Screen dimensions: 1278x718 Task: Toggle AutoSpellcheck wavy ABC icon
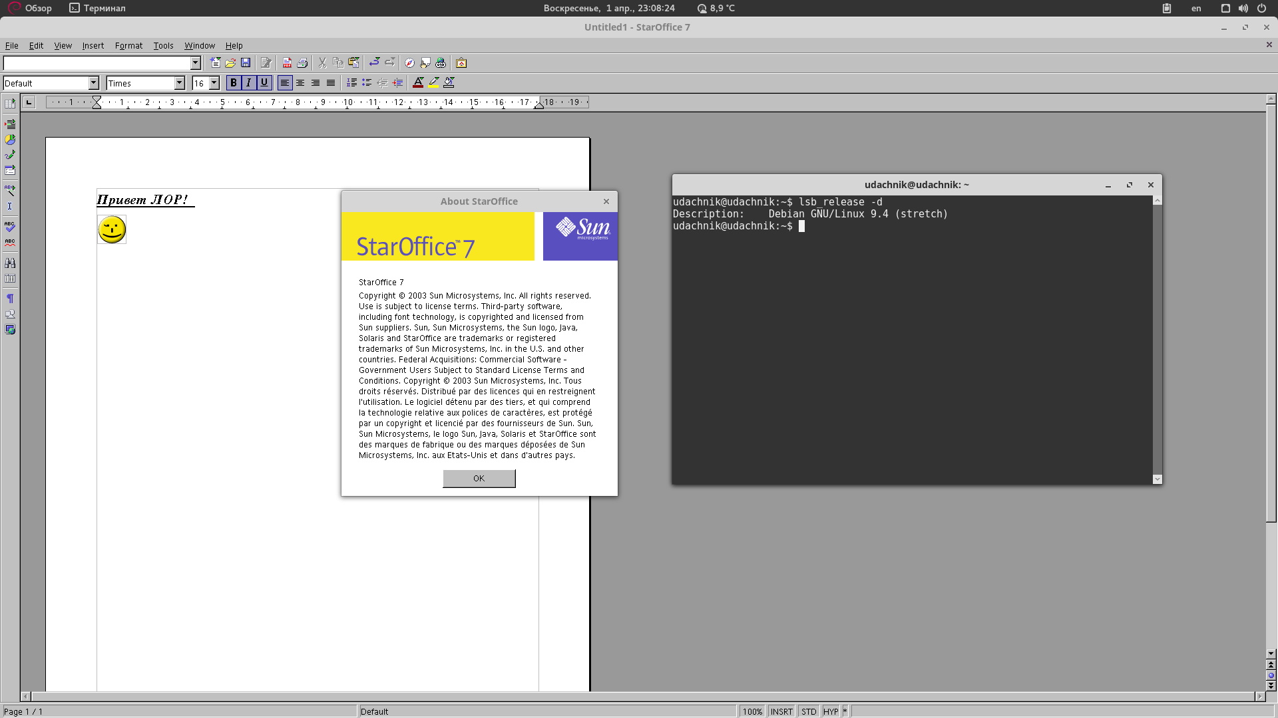tap(10, 242)
